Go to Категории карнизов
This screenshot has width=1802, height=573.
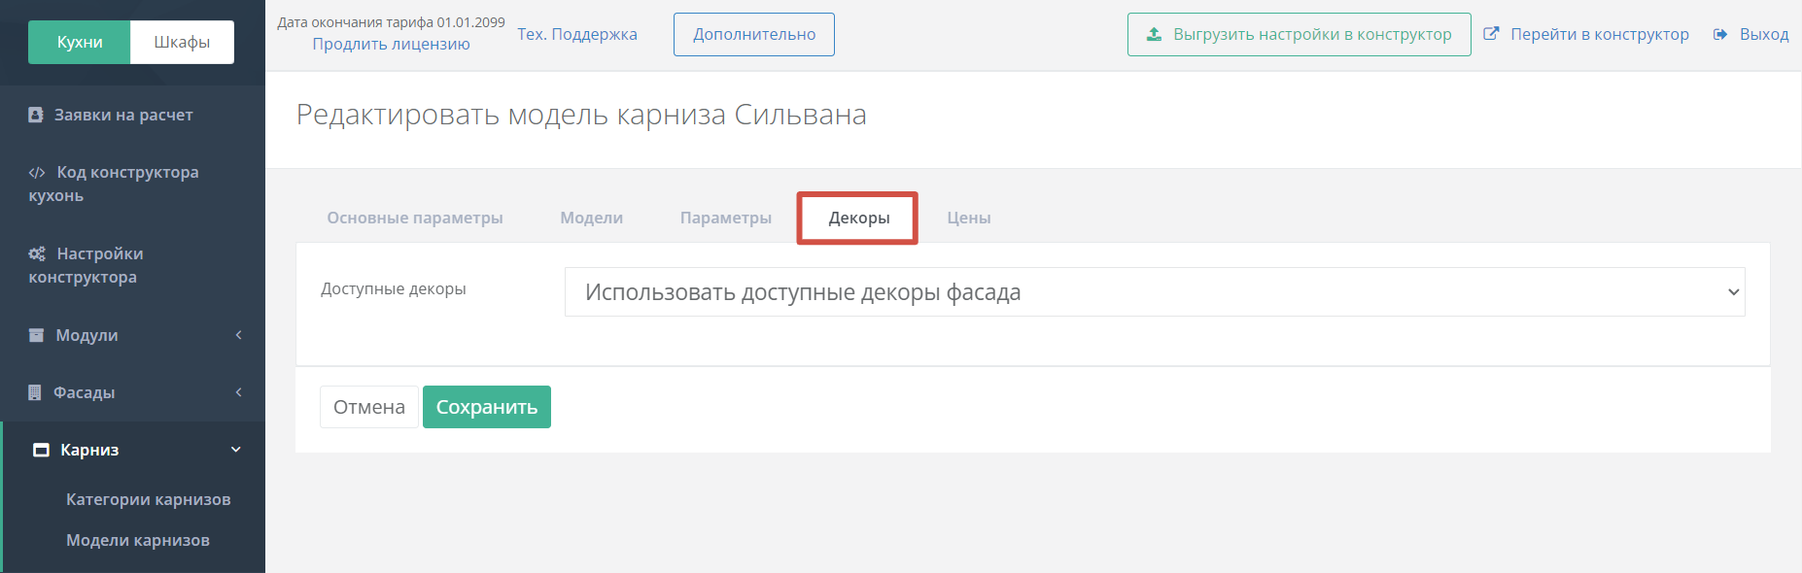pyautogui.click(x=149, y=499)
